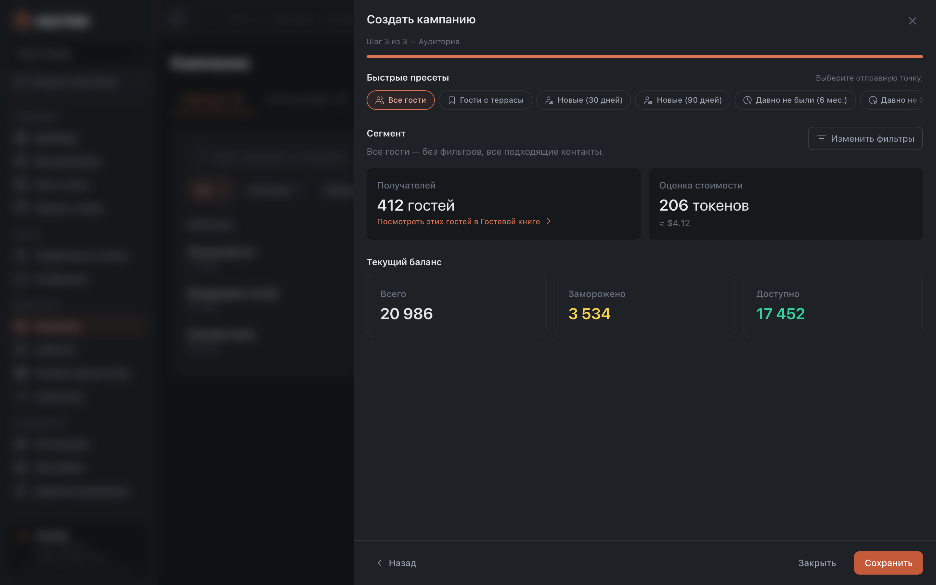The image size is (936, 585).
Task: Close the campaign creation panel with X
Action: [x=912, y=21]
